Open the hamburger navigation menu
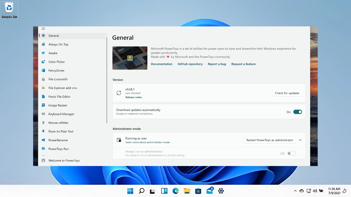The image size is (351, 197). 43,28
